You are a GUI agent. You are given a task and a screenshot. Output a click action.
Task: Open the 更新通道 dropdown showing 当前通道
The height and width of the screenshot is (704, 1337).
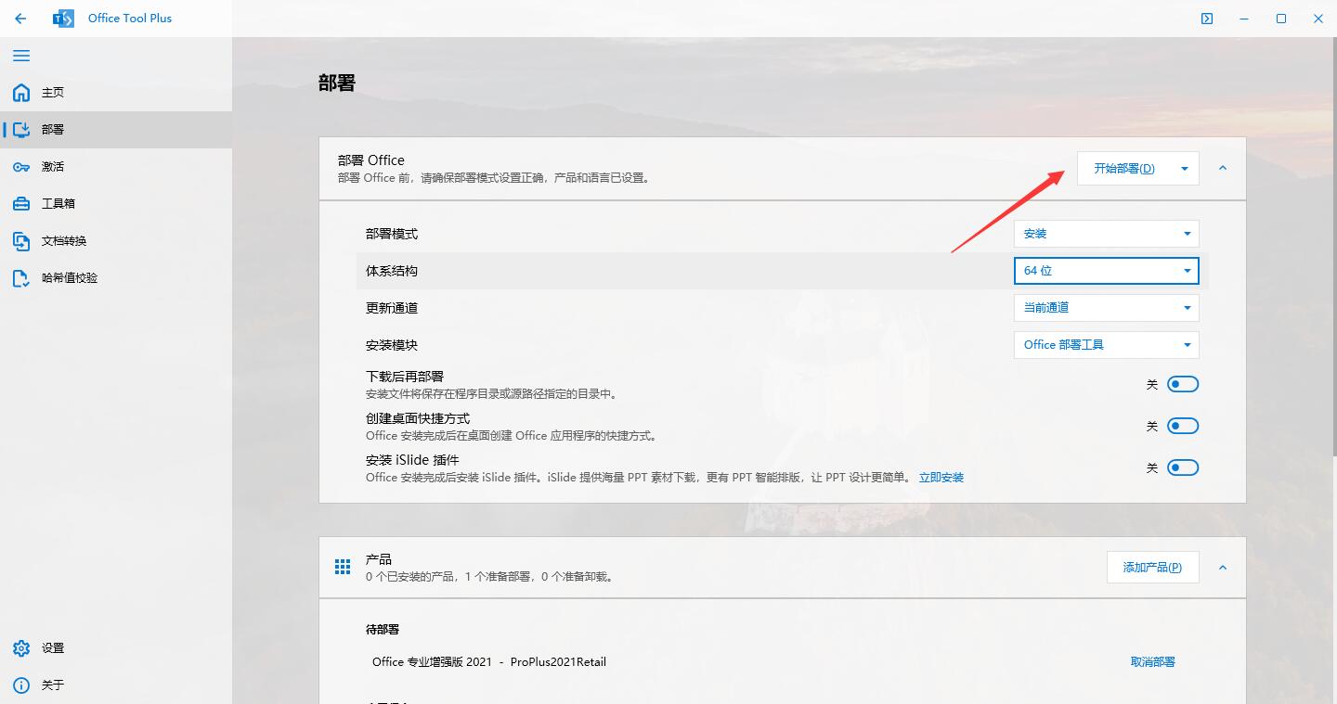(x=1107, y=308)
